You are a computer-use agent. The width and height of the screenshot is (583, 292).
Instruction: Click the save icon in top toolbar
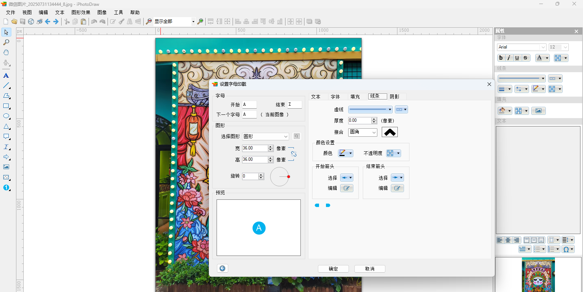[23, 22]
